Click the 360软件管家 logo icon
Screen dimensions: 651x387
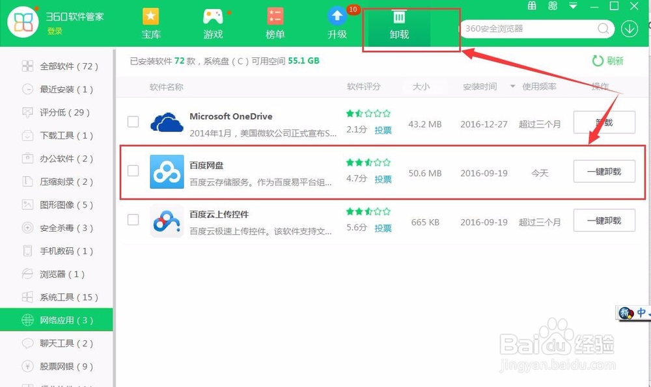(23, 21)
